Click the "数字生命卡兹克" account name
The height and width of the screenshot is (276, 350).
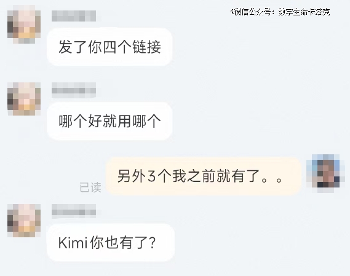coord(304,12)
